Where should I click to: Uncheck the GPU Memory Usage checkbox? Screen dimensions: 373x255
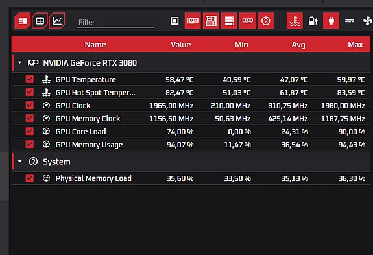pyautogui.click(x=30, y=144)
